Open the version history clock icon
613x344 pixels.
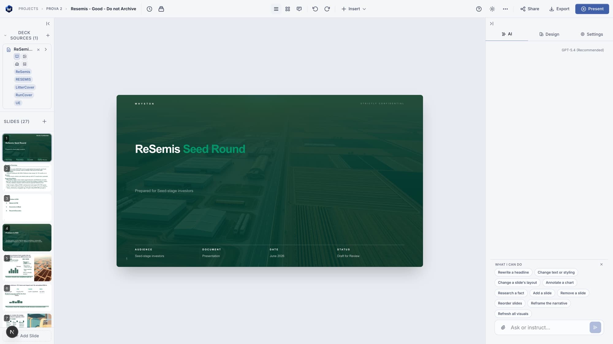point(149,9)
